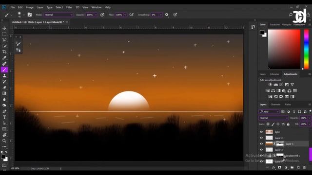The height and width of the screenshot is (175, 312).
Task: Switch to the Channels tab
Action: pyautogui.click(x=275, y=105)
